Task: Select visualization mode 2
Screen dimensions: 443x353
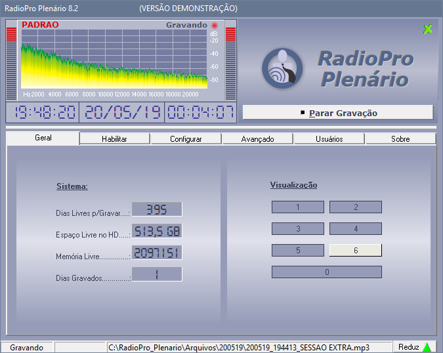Action: pos(356,207)
